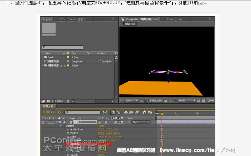Click viewer timecode 0:00:00:06 button
Viewport: 251px width, 156px height.
click(156, 101)
